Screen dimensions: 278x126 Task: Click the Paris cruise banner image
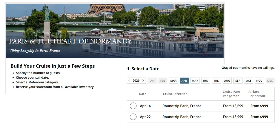pos(115,31)
